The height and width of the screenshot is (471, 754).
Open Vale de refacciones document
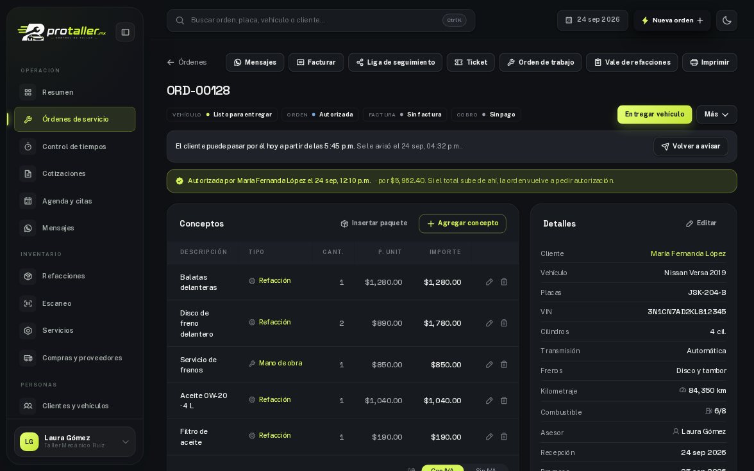tap(632, 63)
